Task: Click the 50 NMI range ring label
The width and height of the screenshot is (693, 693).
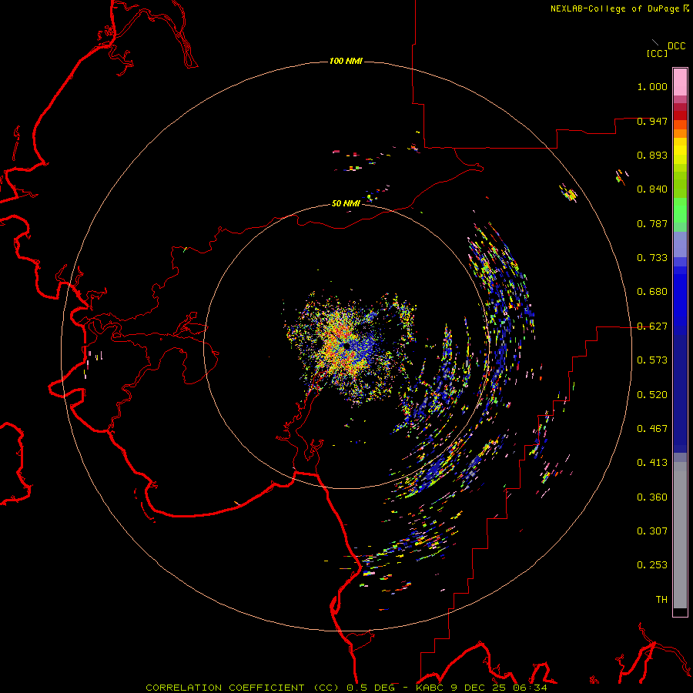Action: point(346,203)
